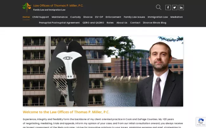Click the scales of justice logo
This screenshot has width=206, height=128.
(27, 7)
